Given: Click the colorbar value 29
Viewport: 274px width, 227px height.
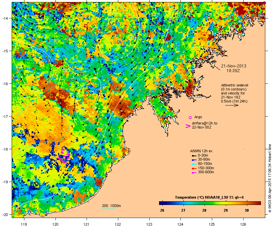Looking at the screenshot, I should tap(226, 210).
